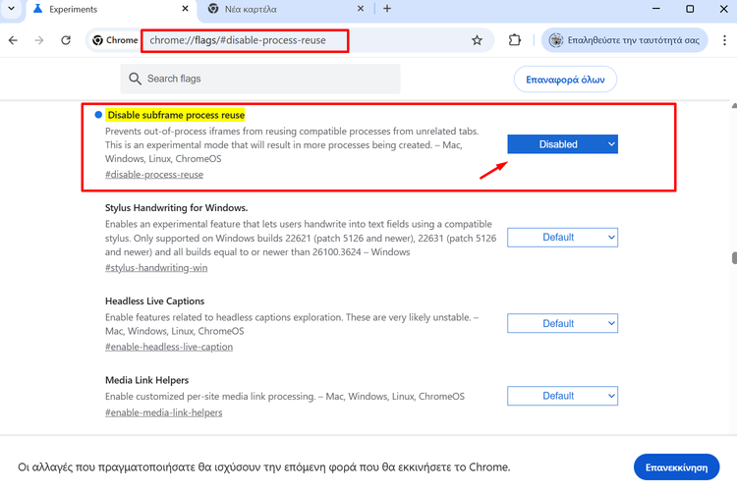Bookmark this page with the star icon
This screenshot has height=491, width=737.
click(478, 40)
